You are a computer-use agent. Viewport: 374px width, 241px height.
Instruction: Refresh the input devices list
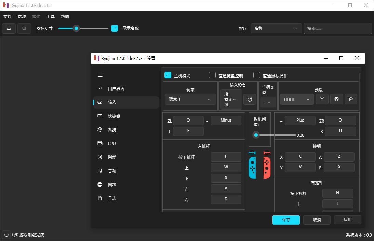[x=250, y=99]
